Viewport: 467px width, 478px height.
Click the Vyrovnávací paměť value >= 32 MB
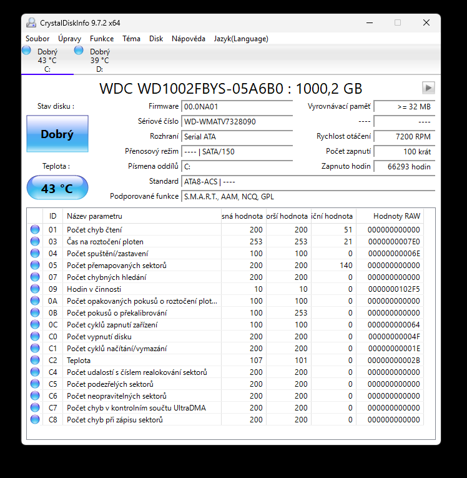click(404, 106)
